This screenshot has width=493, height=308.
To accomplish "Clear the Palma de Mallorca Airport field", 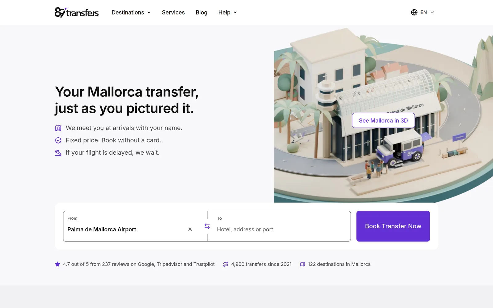I will click(x=190, y=229).
